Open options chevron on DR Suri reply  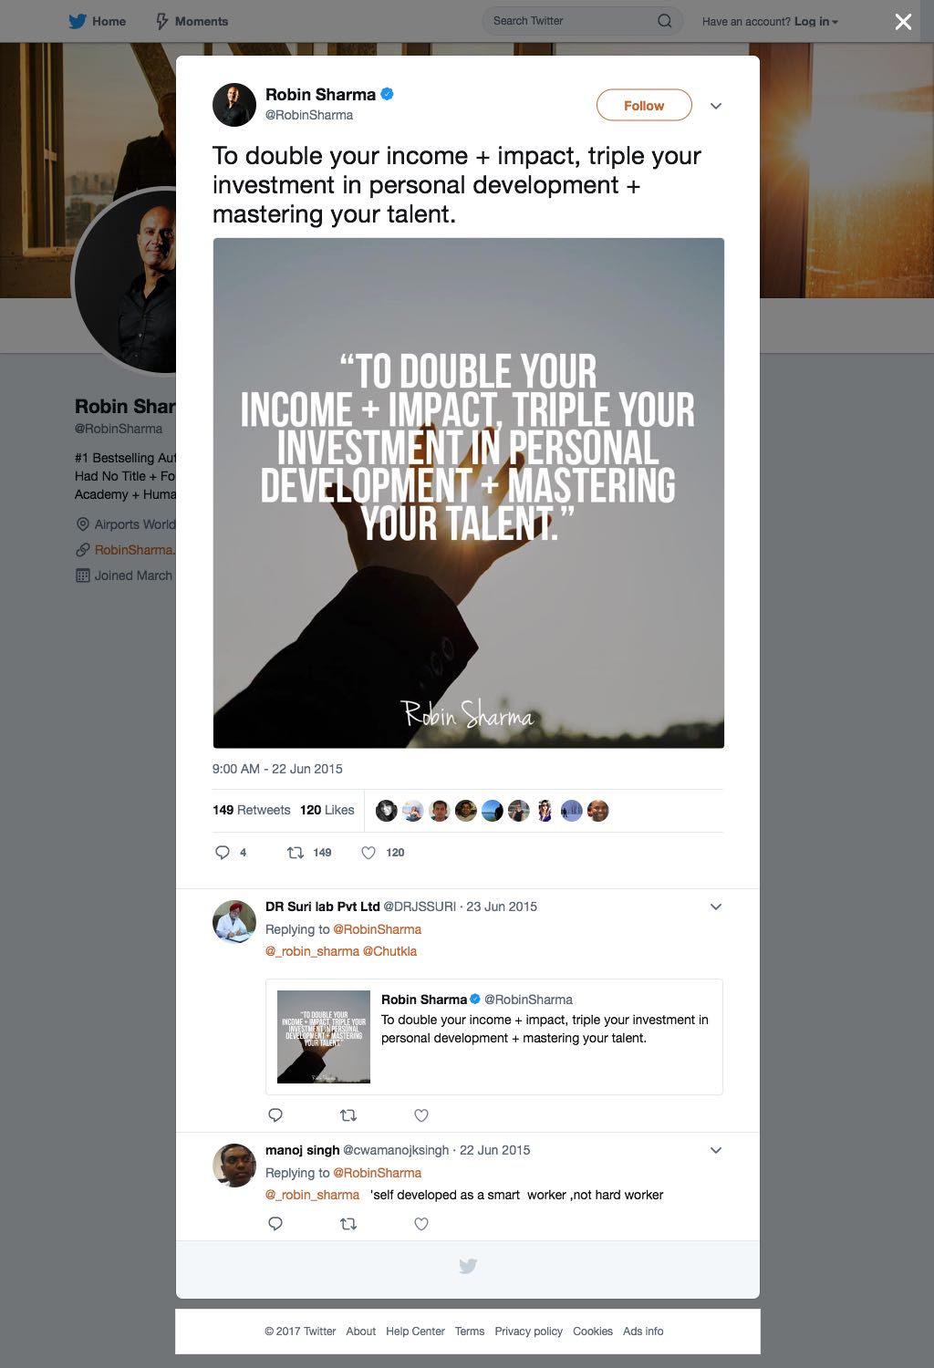coord(716,907)
